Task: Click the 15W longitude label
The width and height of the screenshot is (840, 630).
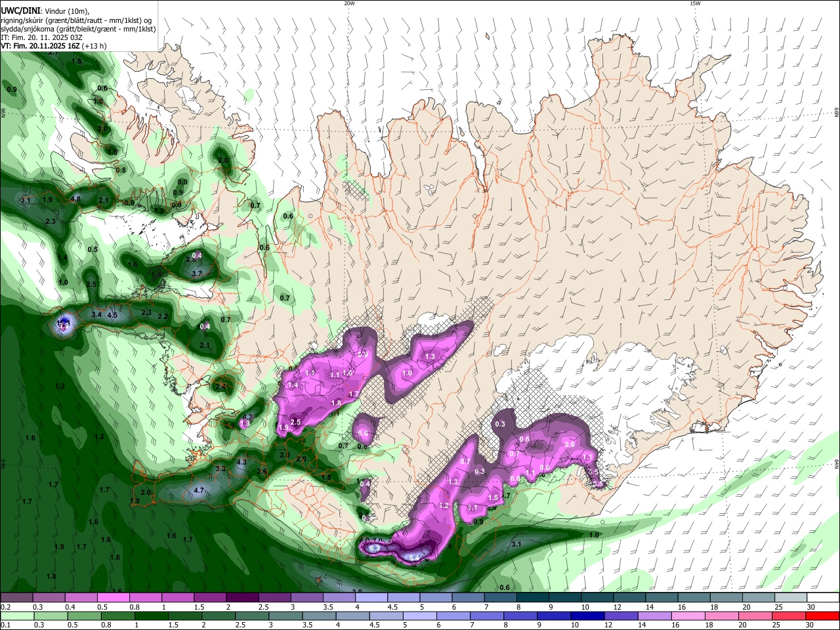Action: tap(695, 3)
